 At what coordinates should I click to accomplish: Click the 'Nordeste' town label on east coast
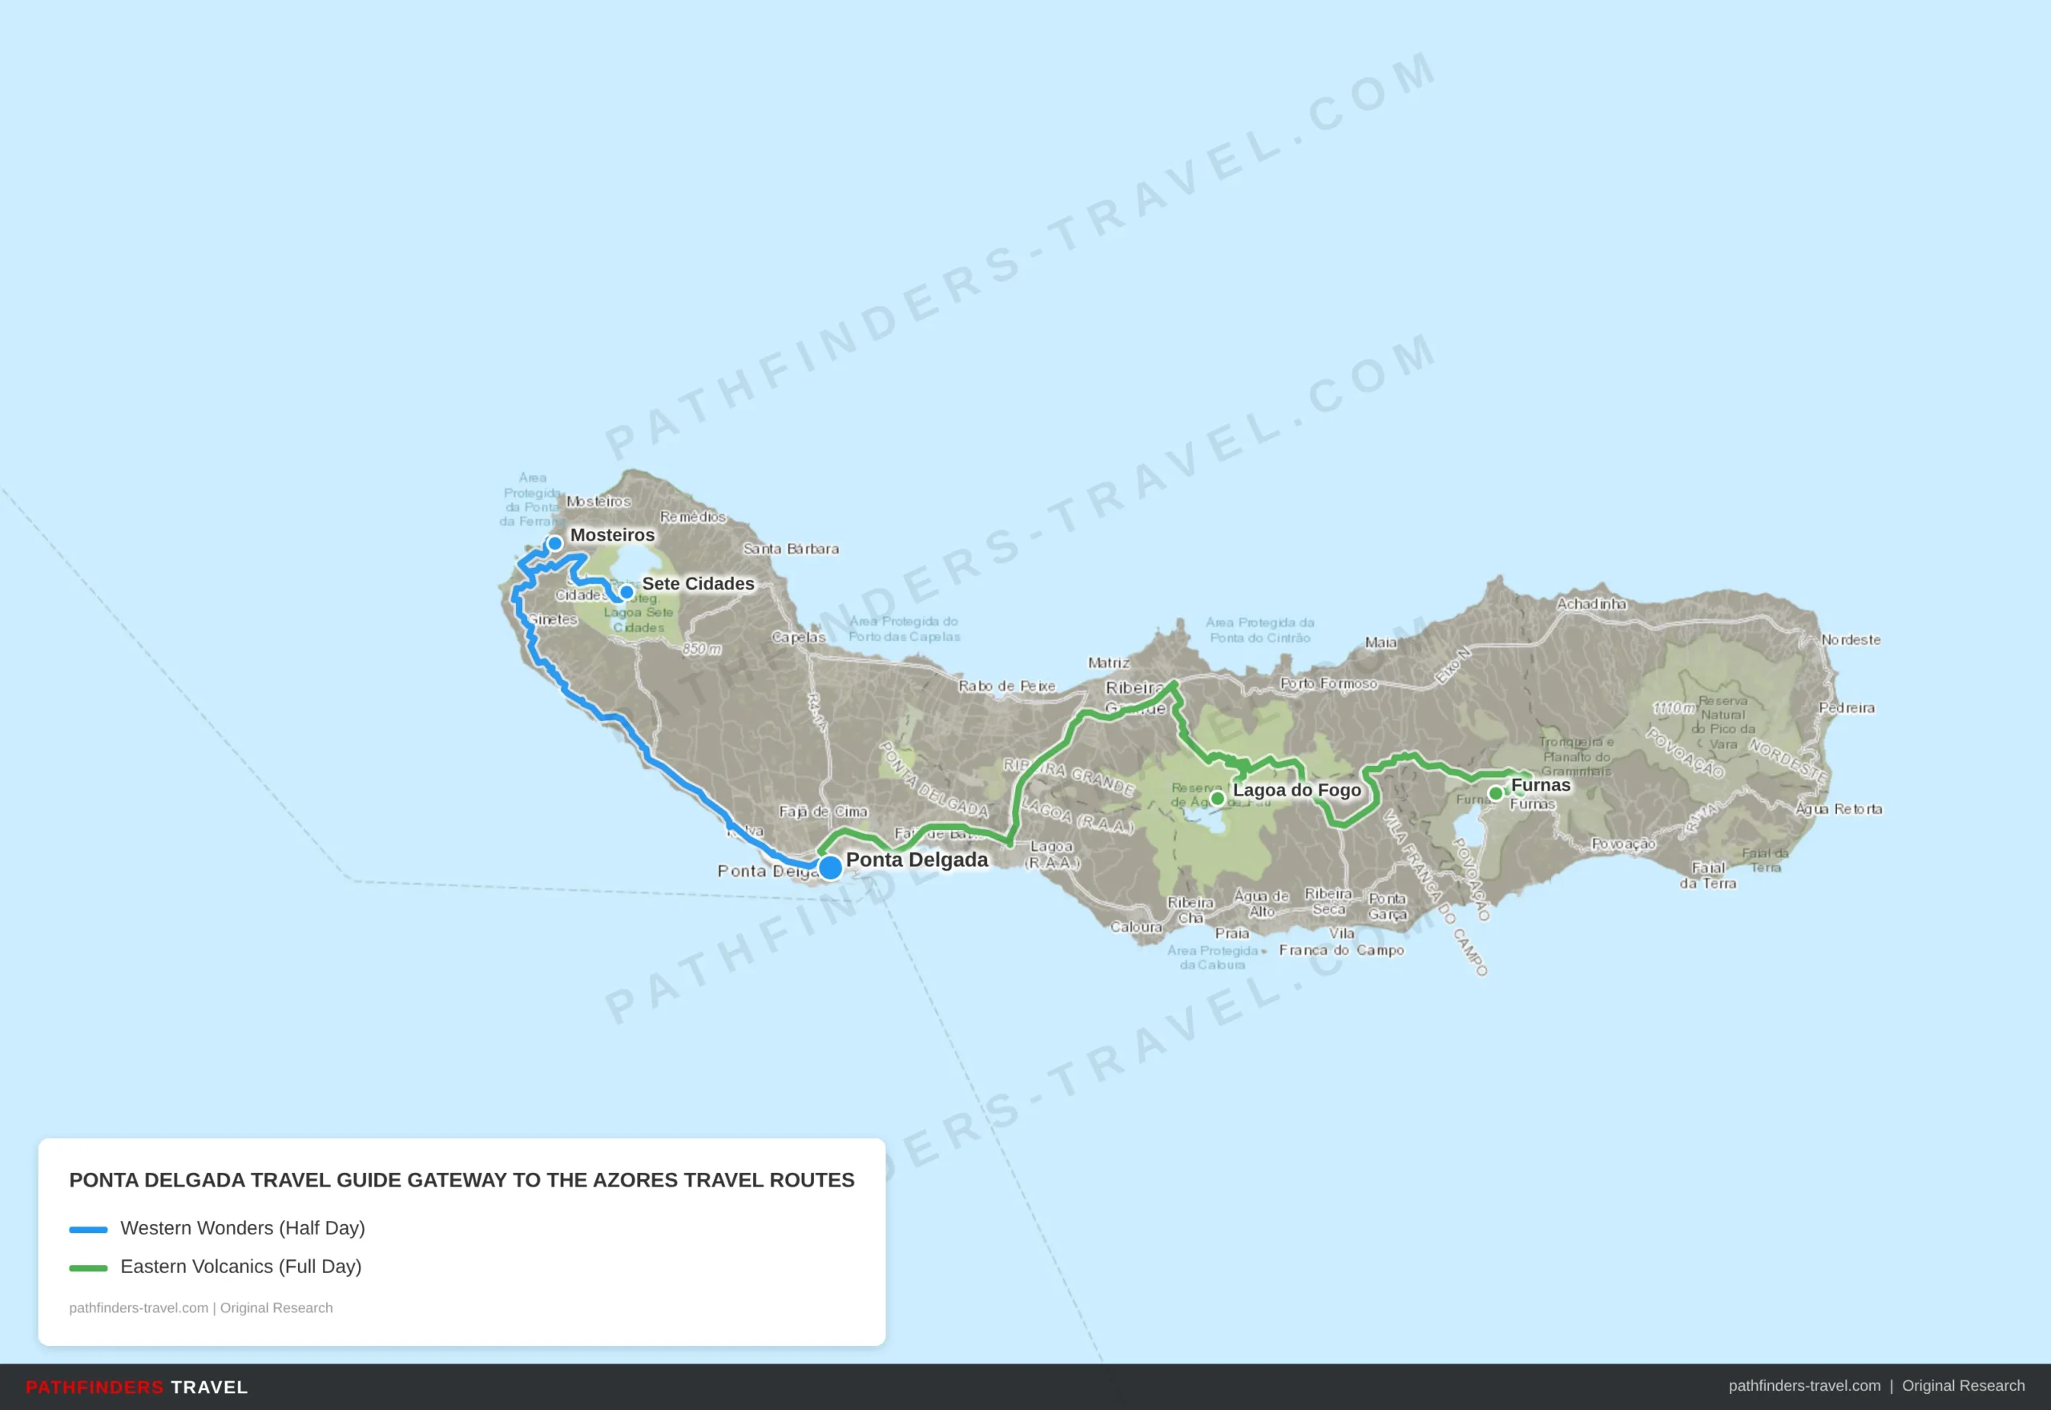[x=1851, y=639]
